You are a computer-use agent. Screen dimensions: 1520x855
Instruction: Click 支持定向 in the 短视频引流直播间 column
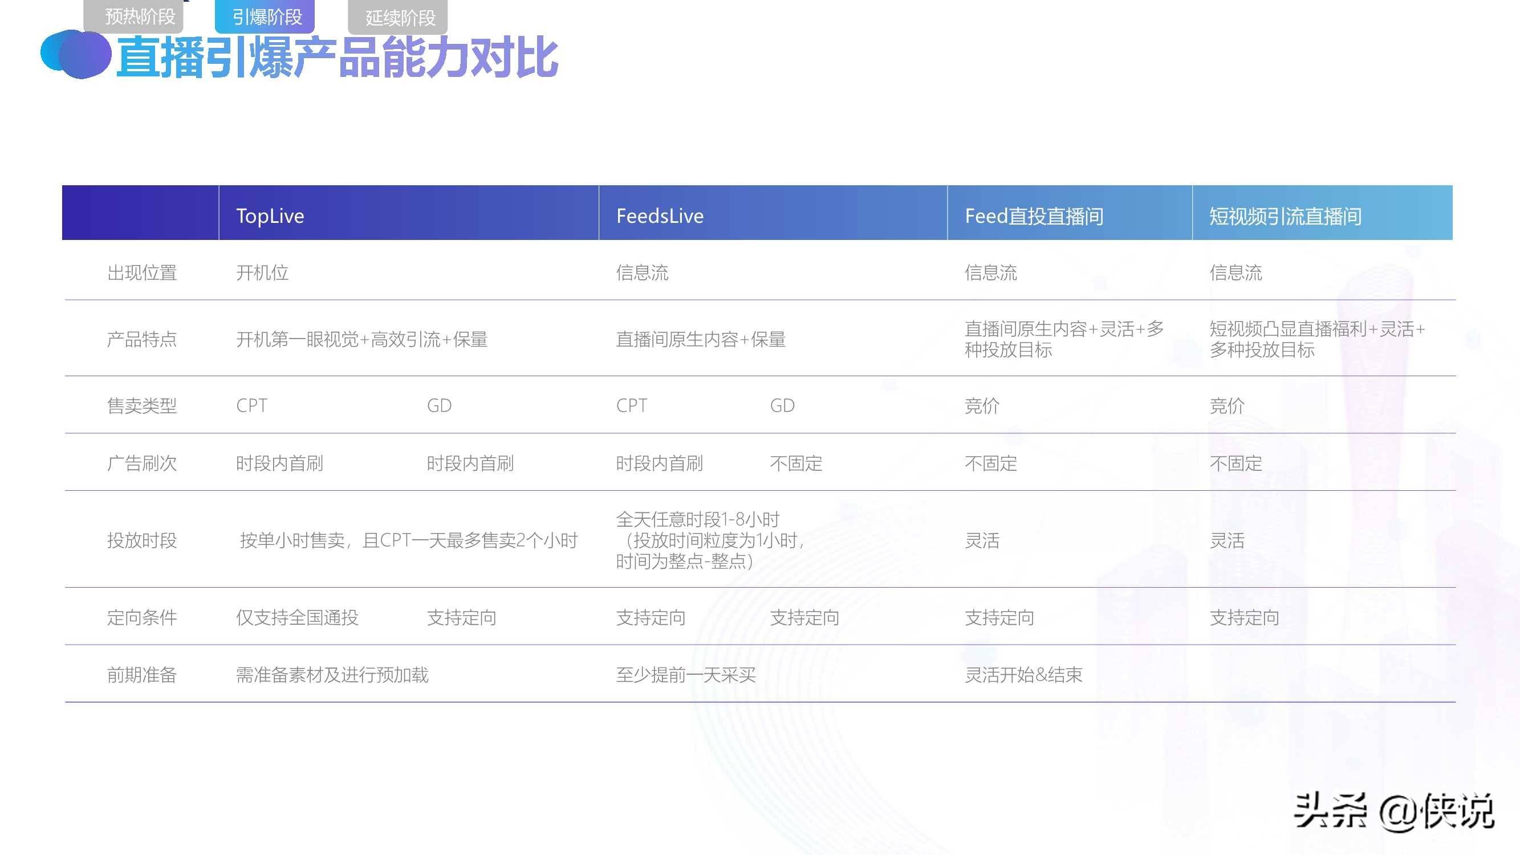coord(1245,617)
